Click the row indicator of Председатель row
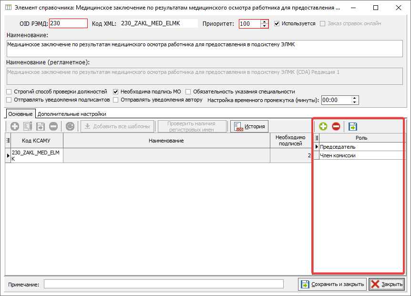 point(317,147)
